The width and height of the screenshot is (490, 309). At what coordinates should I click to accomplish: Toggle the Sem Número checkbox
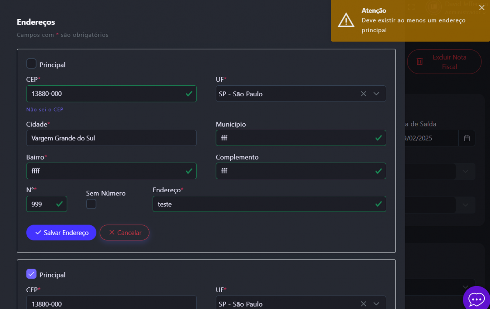(91, 204)
